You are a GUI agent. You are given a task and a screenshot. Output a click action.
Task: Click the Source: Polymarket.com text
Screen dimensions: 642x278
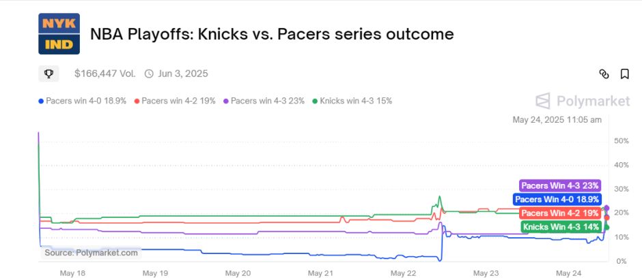(91, 253)
